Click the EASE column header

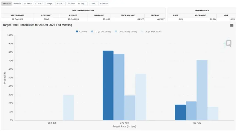tap(176, 15)
